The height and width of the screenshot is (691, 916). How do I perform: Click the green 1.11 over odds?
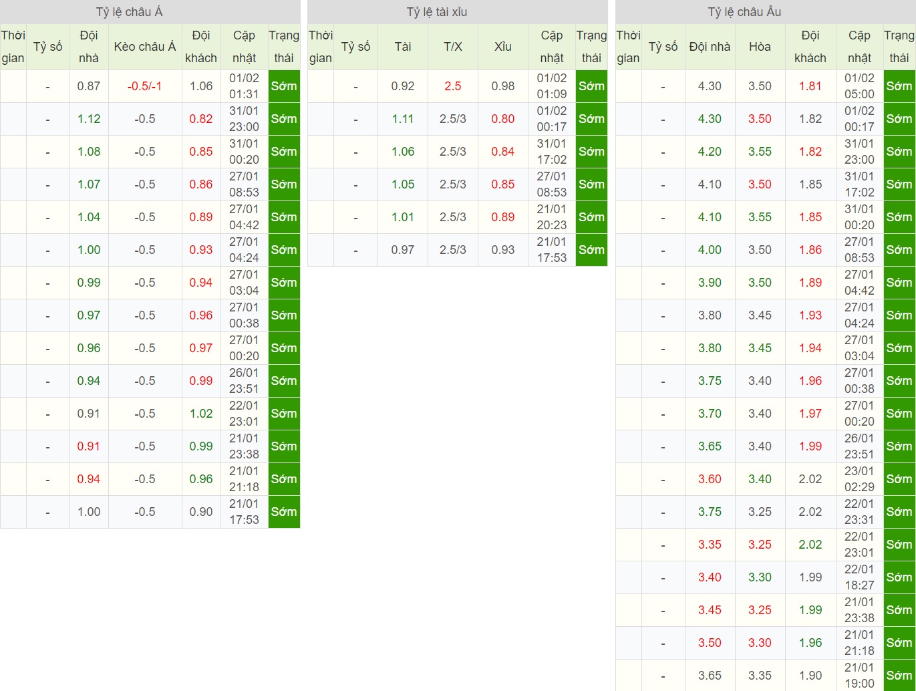coord(403,119)
